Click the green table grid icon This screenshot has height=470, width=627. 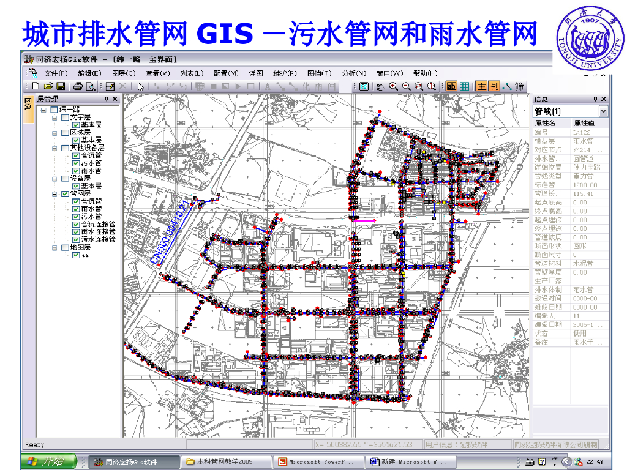point(464,86)
